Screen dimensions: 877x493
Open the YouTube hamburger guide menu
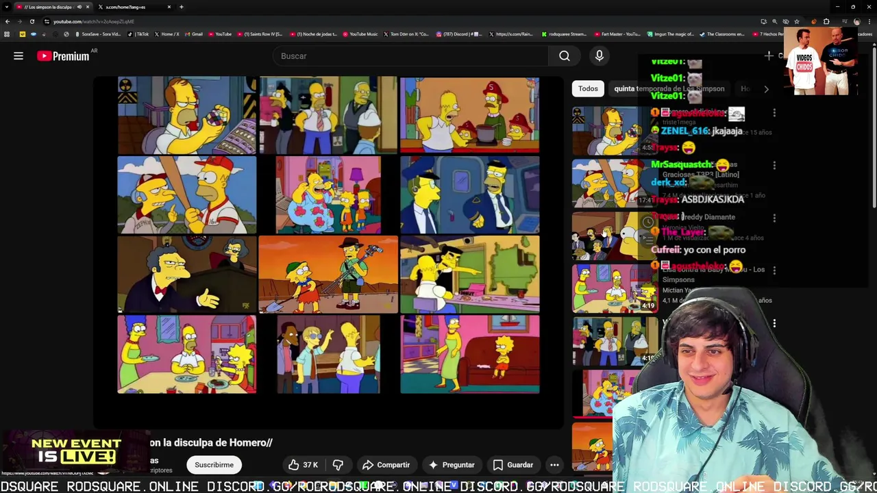click(x=18, y=56)
